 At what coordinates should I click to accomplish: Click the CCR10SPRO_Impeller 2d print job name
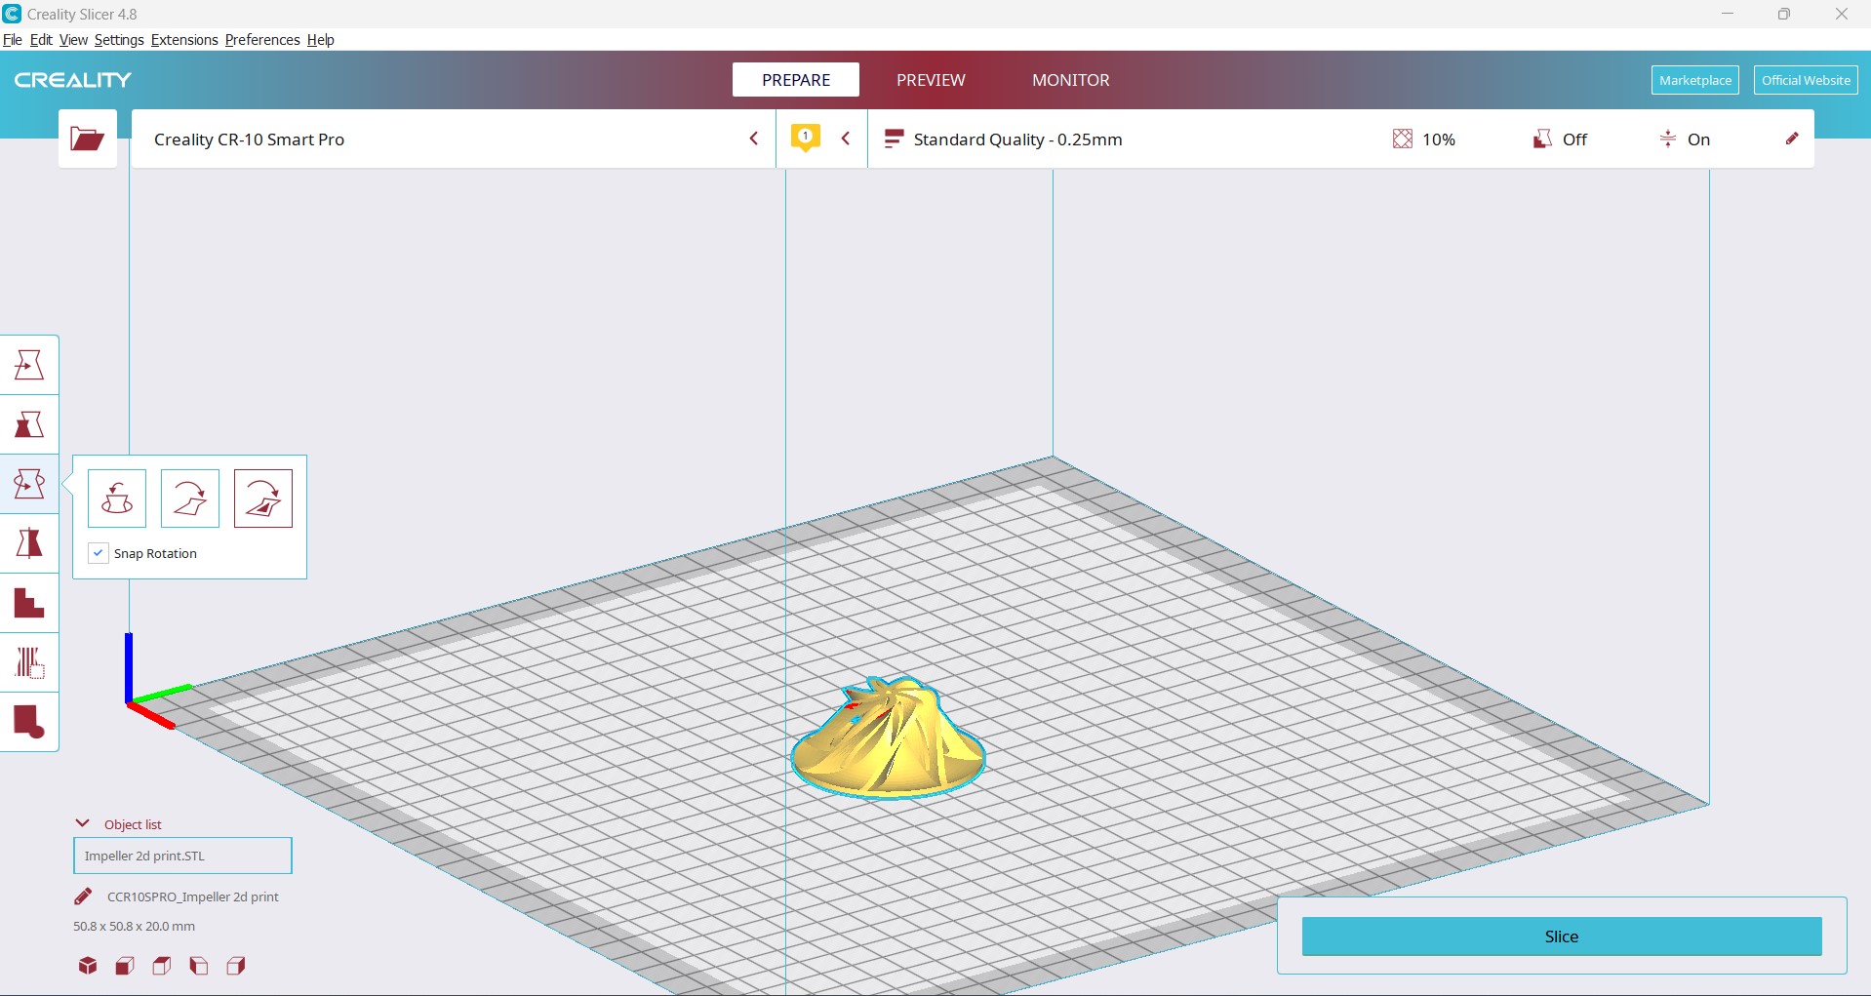click(x=192, y=896)
